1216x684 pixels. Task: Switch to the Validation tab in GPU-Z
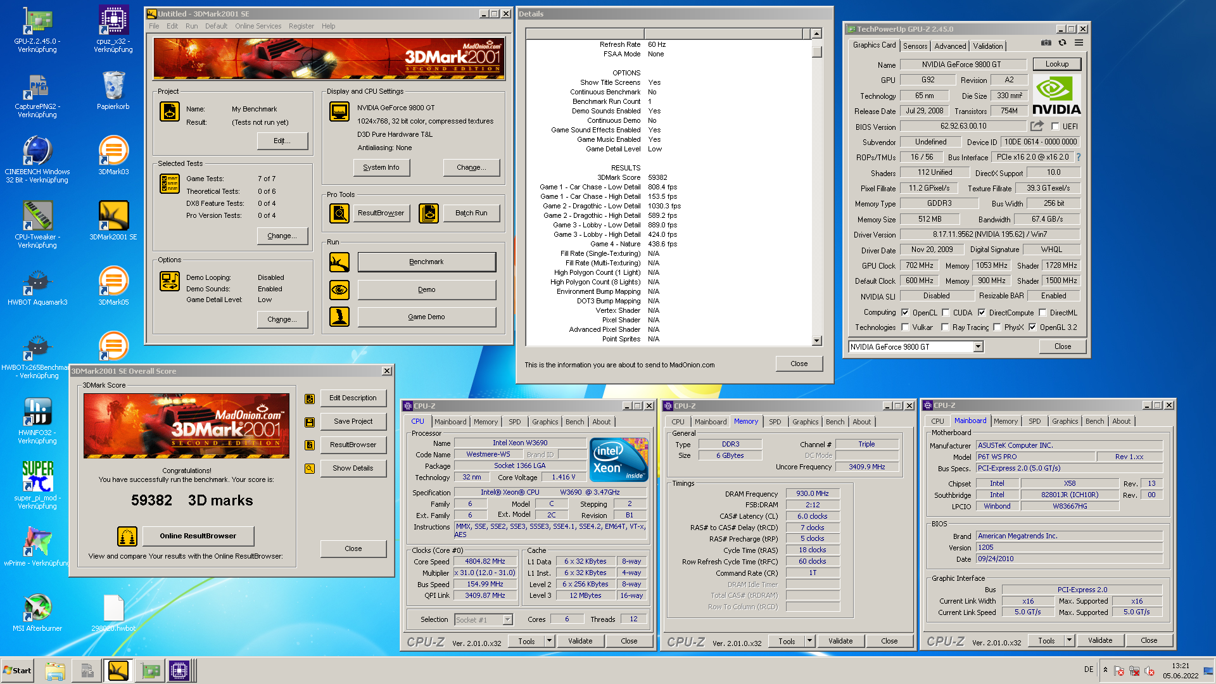pyautogui.click(x=988, y=46)
